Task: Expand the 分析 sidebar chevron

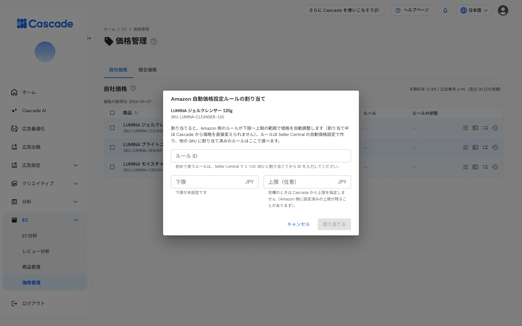Action: [76, 202]
